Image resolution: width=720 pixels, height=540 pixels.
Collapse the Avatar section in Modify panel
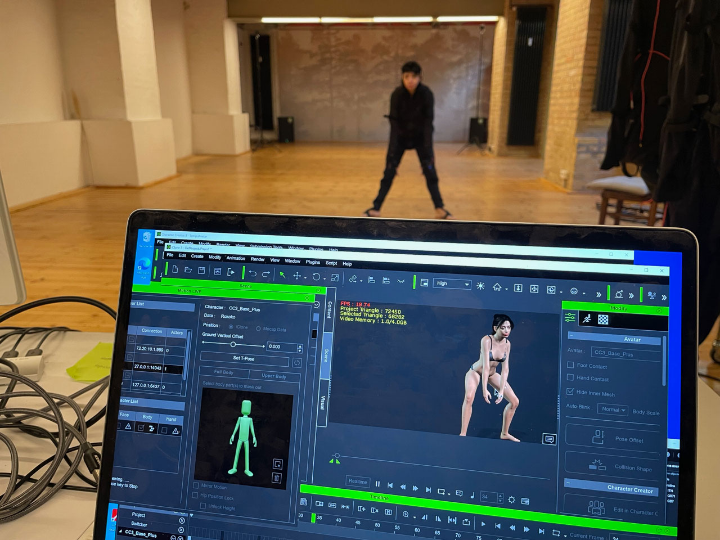pos(571,336)
